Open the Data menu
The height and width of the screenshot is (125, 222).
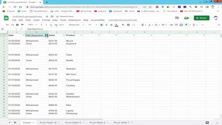point(55,20)
